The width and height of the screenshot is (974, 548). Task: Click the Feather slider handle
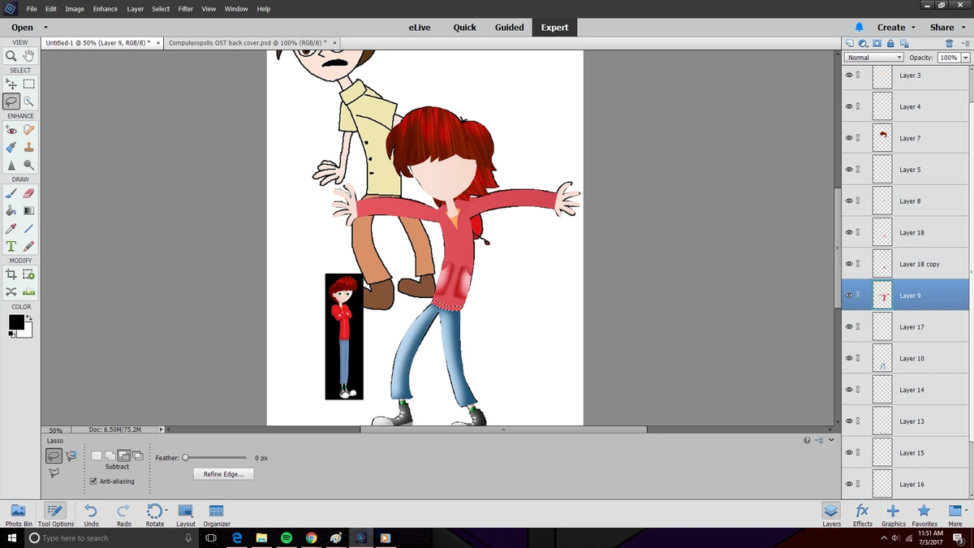pos(185,458)
